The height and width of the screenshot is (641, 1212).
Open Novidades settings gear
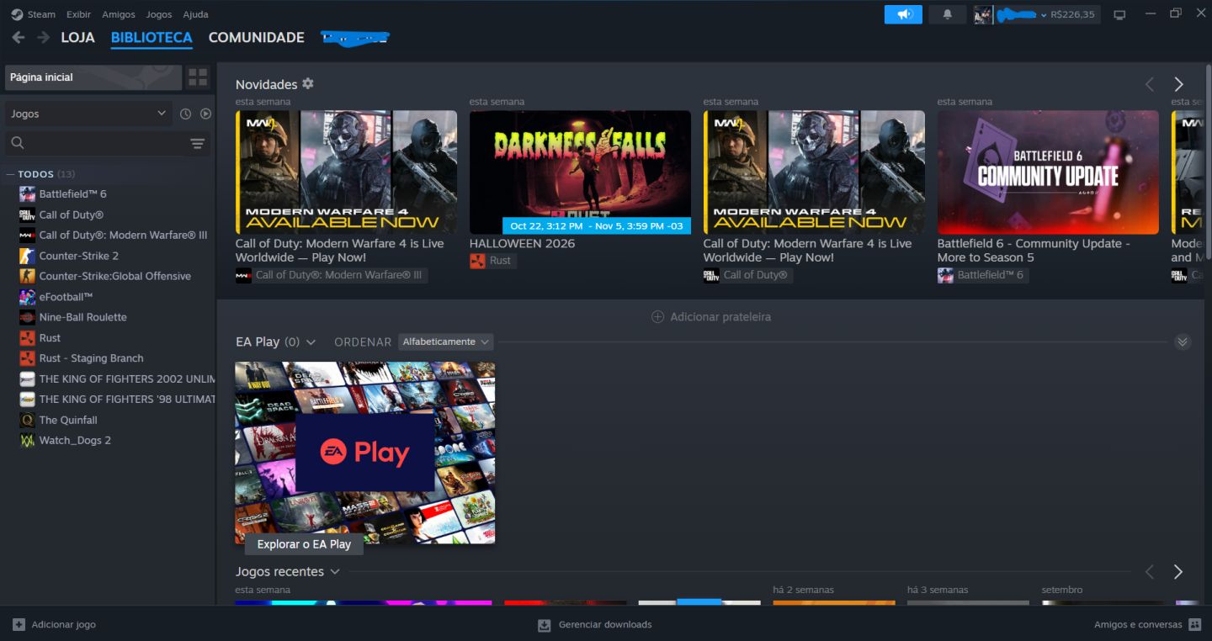pyautogui.click(x=308, y=83)
